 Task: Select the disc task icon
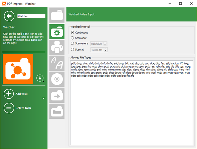pyautogui.click(x=57, y=79)
